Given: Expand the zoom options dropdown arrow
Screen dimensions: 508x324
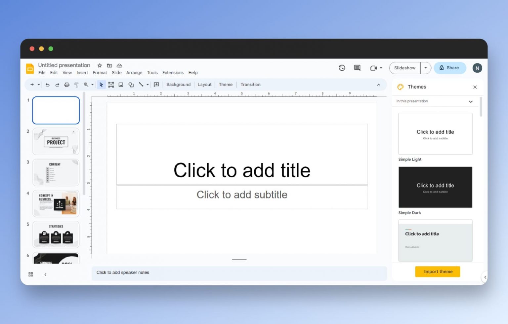Looking at the screenshot, I should [x=92, y=85].
